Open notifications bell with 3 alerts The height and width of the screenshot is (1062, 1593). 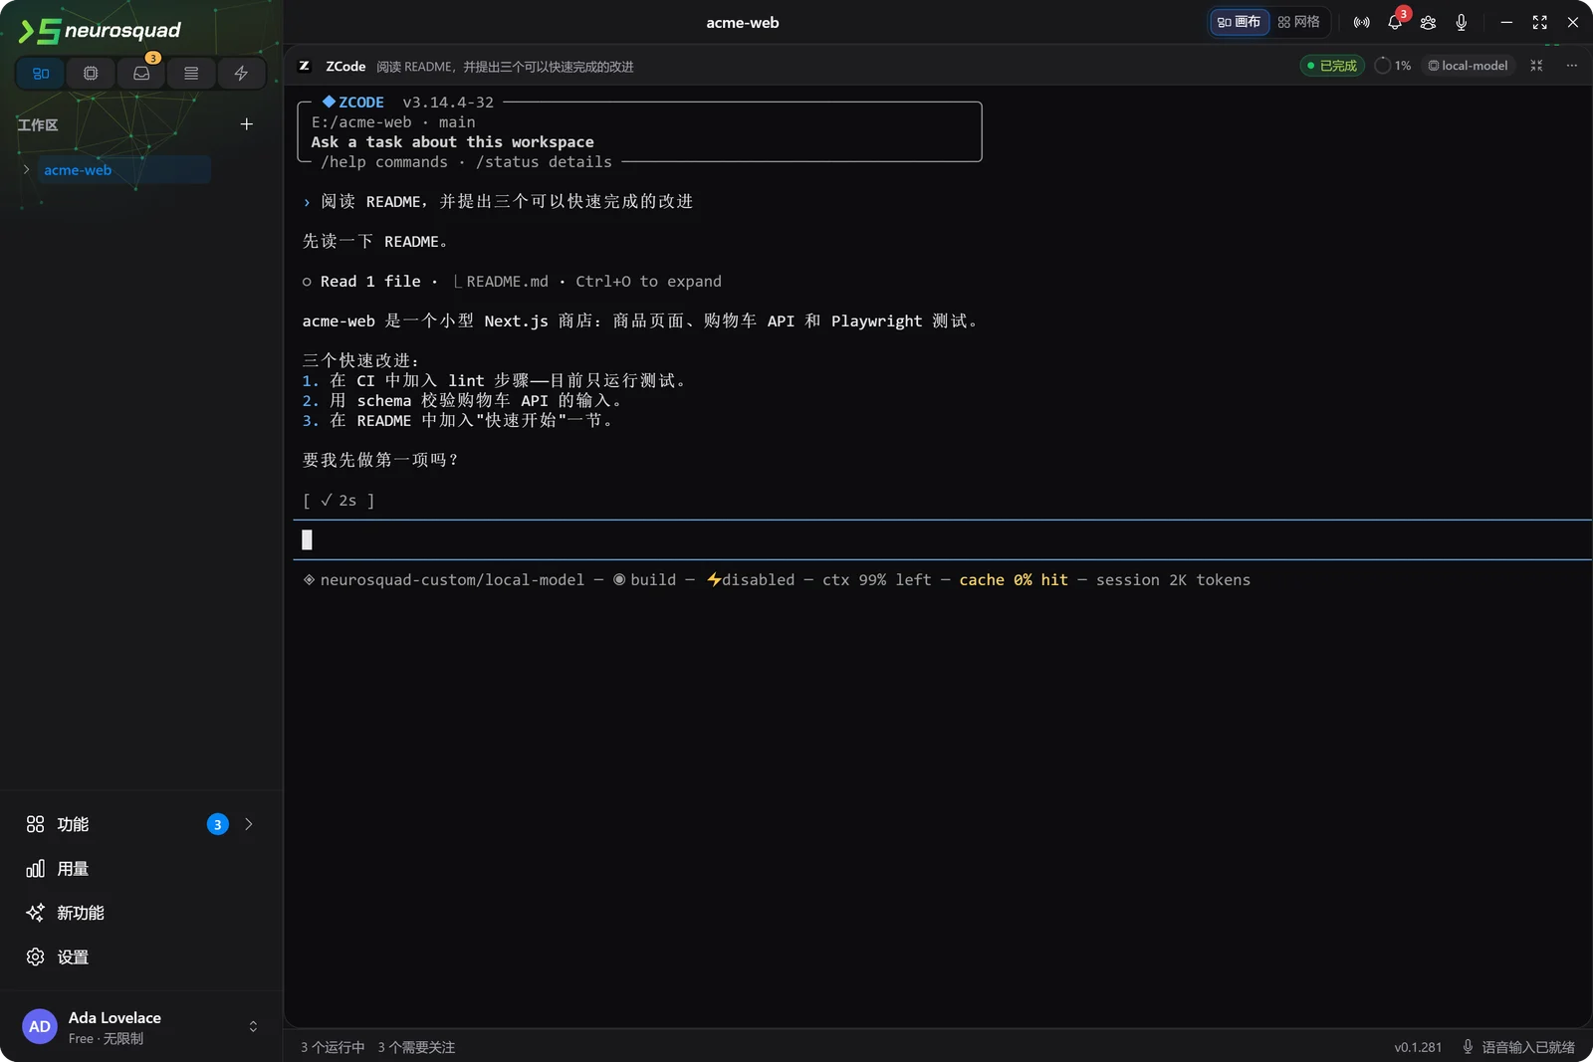(x=1395, y=22)
